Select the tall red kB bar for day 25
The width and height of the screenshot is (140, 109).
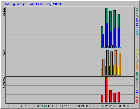[106, 90]
